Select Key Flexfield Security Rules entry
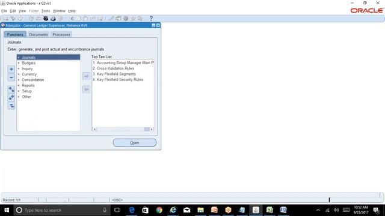The width and height of the screenshot is (385, 216). click(118, 80)
